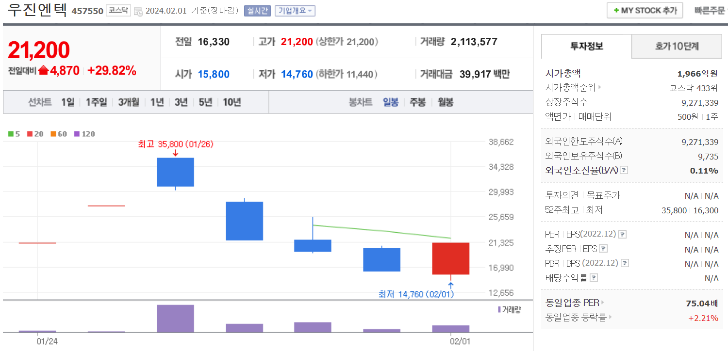
Task: Select the 3년 line chart
Action: point(181,102)
